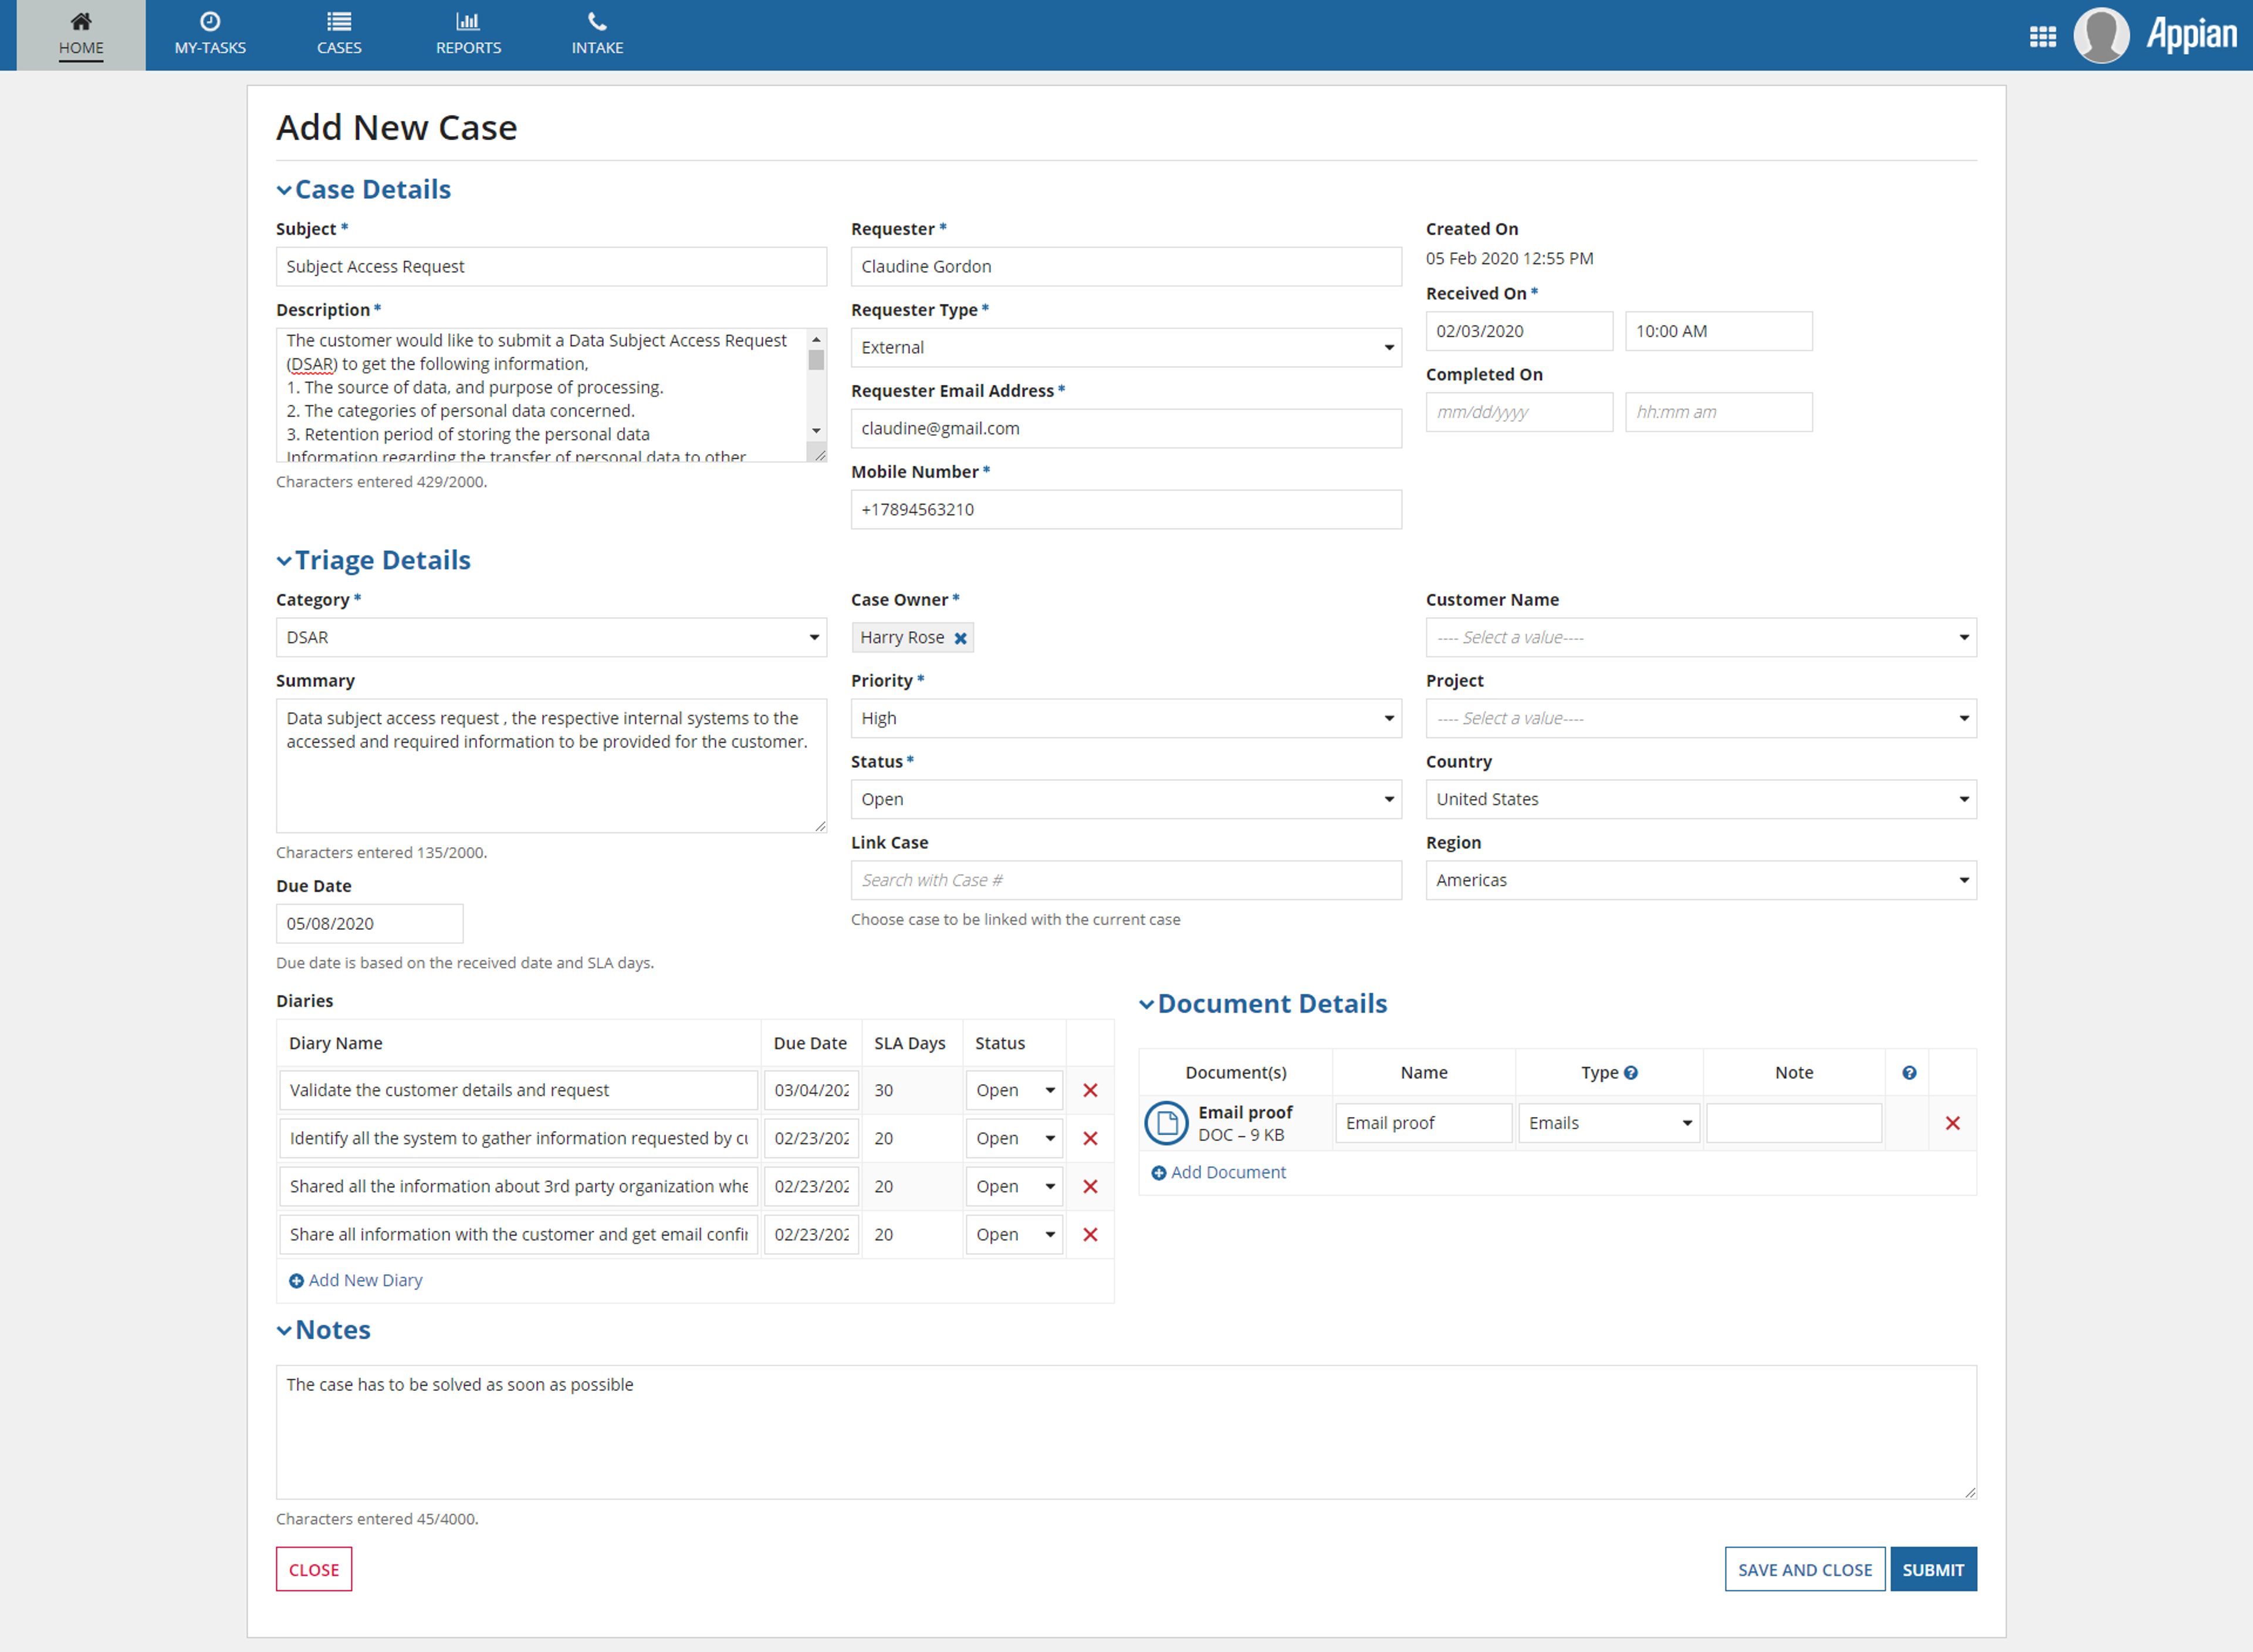Viewport: 2253px width, 1652px height.
Task: Open the Project dropdown
Action: [x=1701, y=719]
